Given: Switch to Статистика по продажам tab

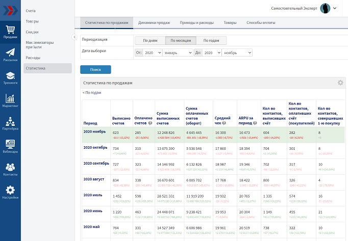Looking at the screenshot, I should 107,22.
